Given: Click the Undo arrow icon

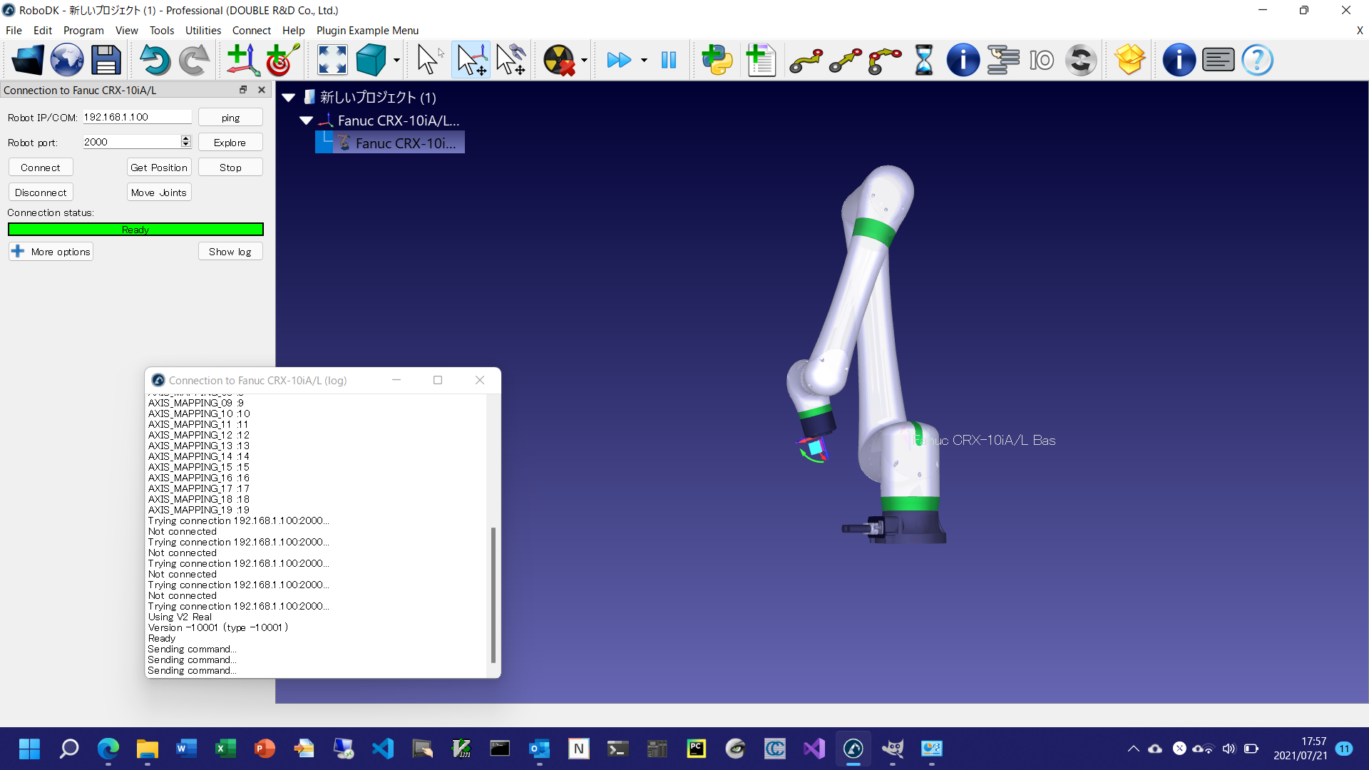Looking at the screenshot, I should [154, 60].
